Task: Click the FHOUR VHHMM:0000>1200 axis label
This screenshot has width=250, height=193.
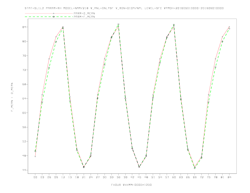Action: tap(131, 185)
